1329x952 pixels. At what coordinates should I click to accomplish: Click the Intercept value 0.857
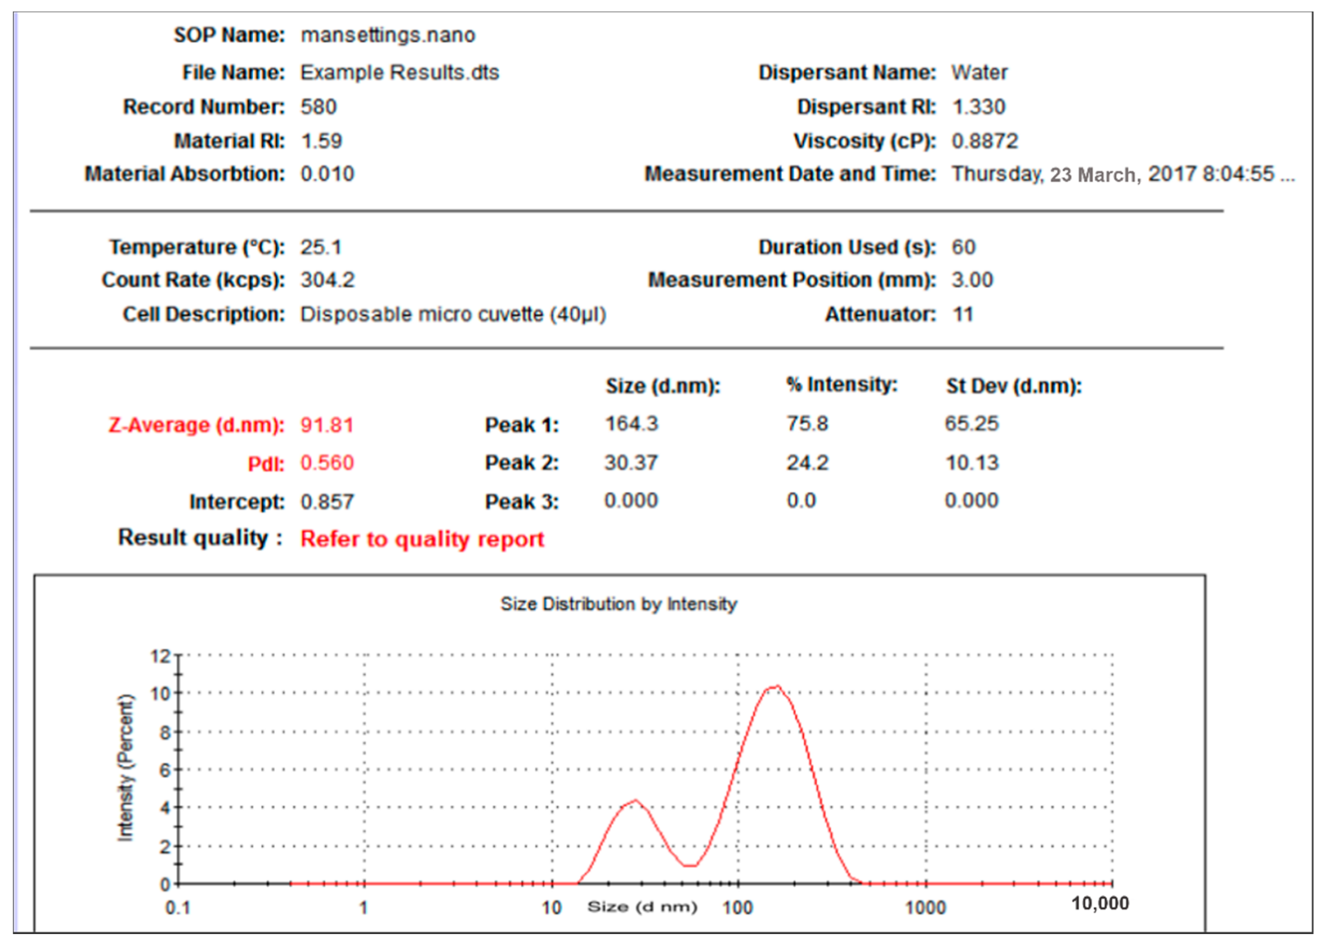click(326, 501)
